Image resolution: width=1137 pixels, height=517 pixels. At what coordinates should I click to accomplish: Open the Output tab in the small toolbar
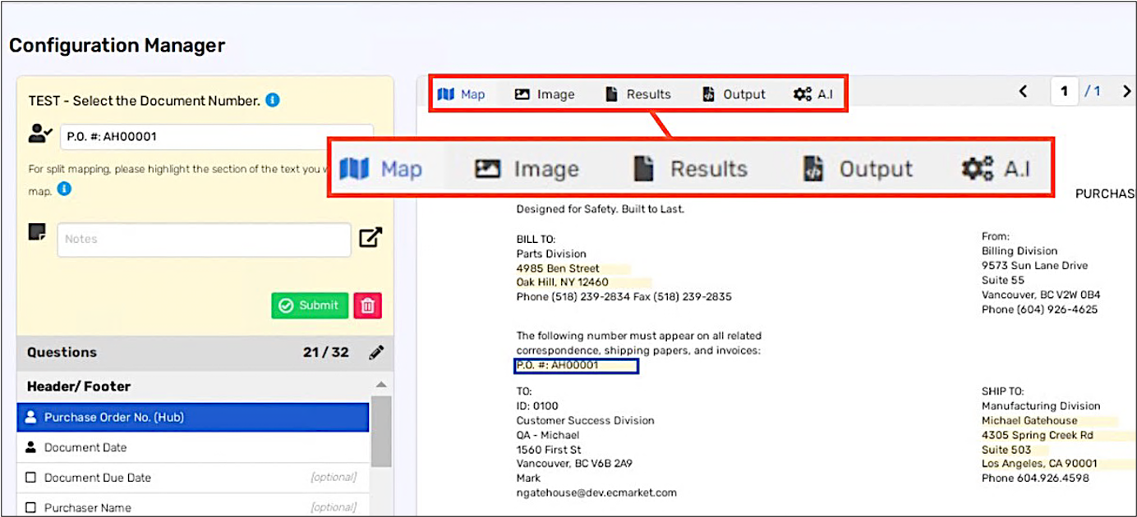click(734, 94)
